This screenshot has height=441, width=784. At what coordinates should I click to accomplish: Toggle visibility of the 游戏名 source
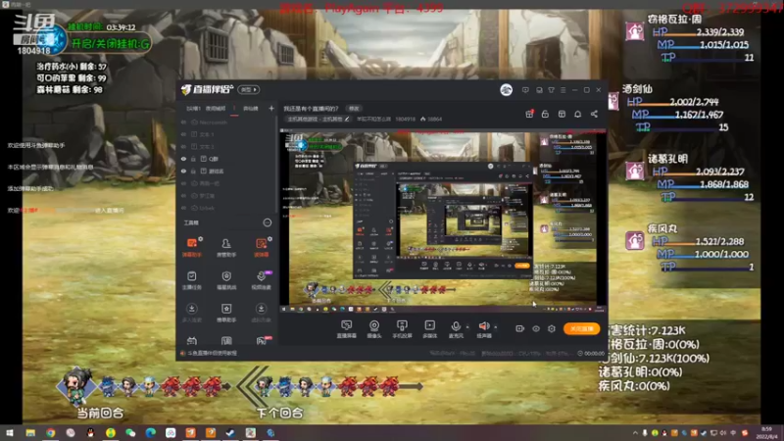click(x=183, y=171)
